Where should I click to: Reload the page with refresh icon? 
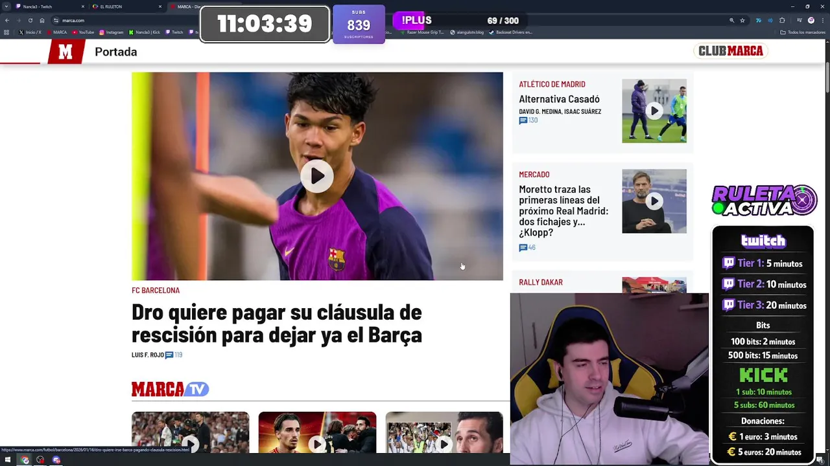30,20
